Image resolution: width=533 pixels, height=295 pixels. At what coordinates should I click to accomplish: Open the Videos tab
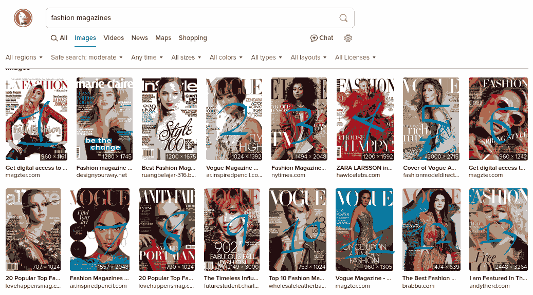114,38
